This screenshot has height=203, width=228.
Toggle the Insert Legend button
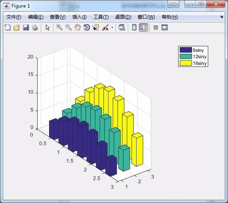pos(143,27)
